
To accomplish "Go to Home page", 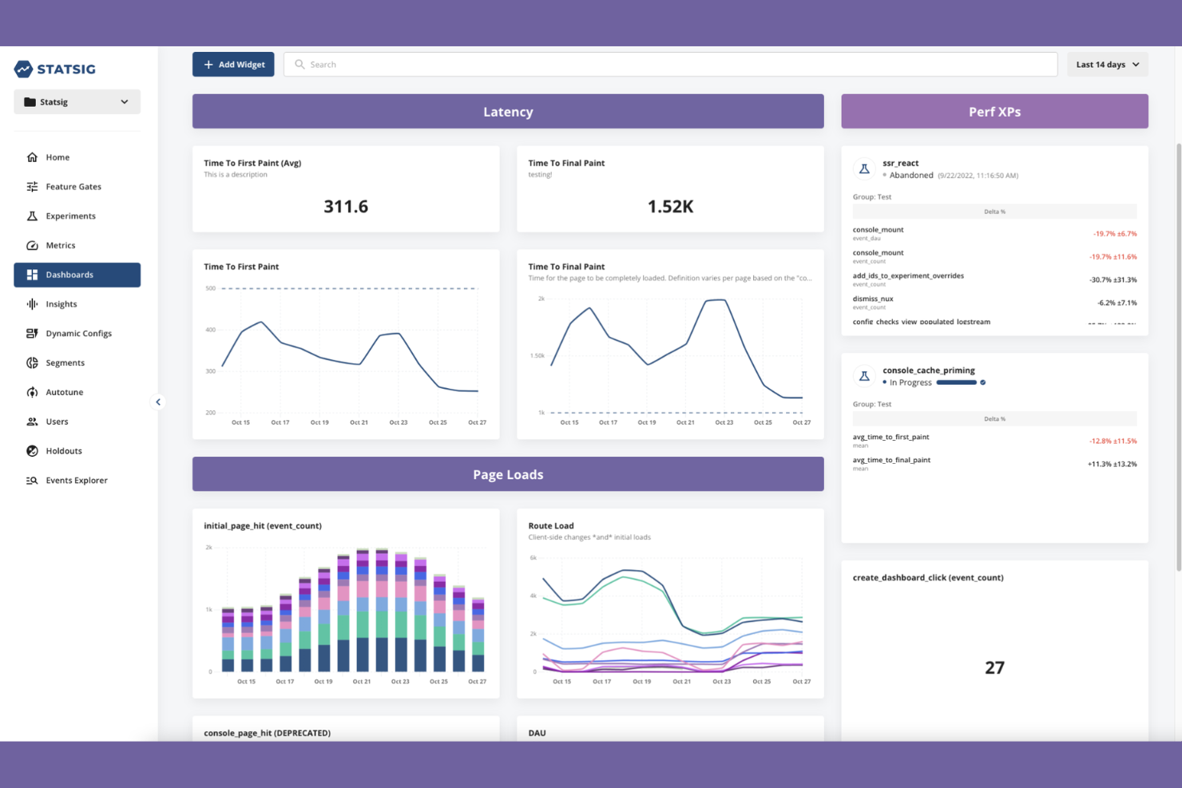I will 77,157.
